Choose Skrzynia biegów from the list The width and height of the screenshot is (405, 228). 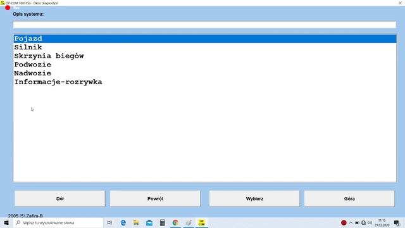(x=205, y=56)
